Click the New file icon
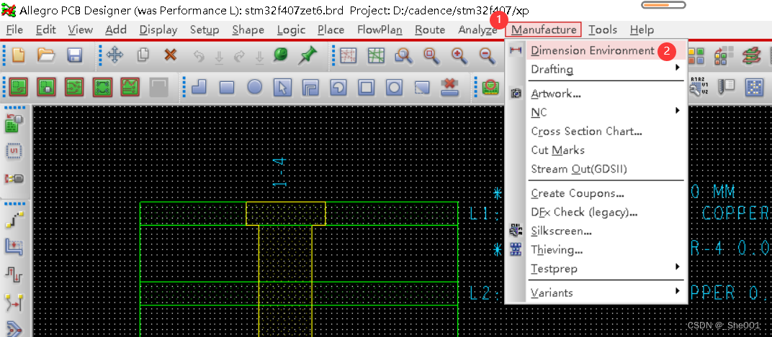The width and height of the screenshot is (772, 337). click(19, 55)
